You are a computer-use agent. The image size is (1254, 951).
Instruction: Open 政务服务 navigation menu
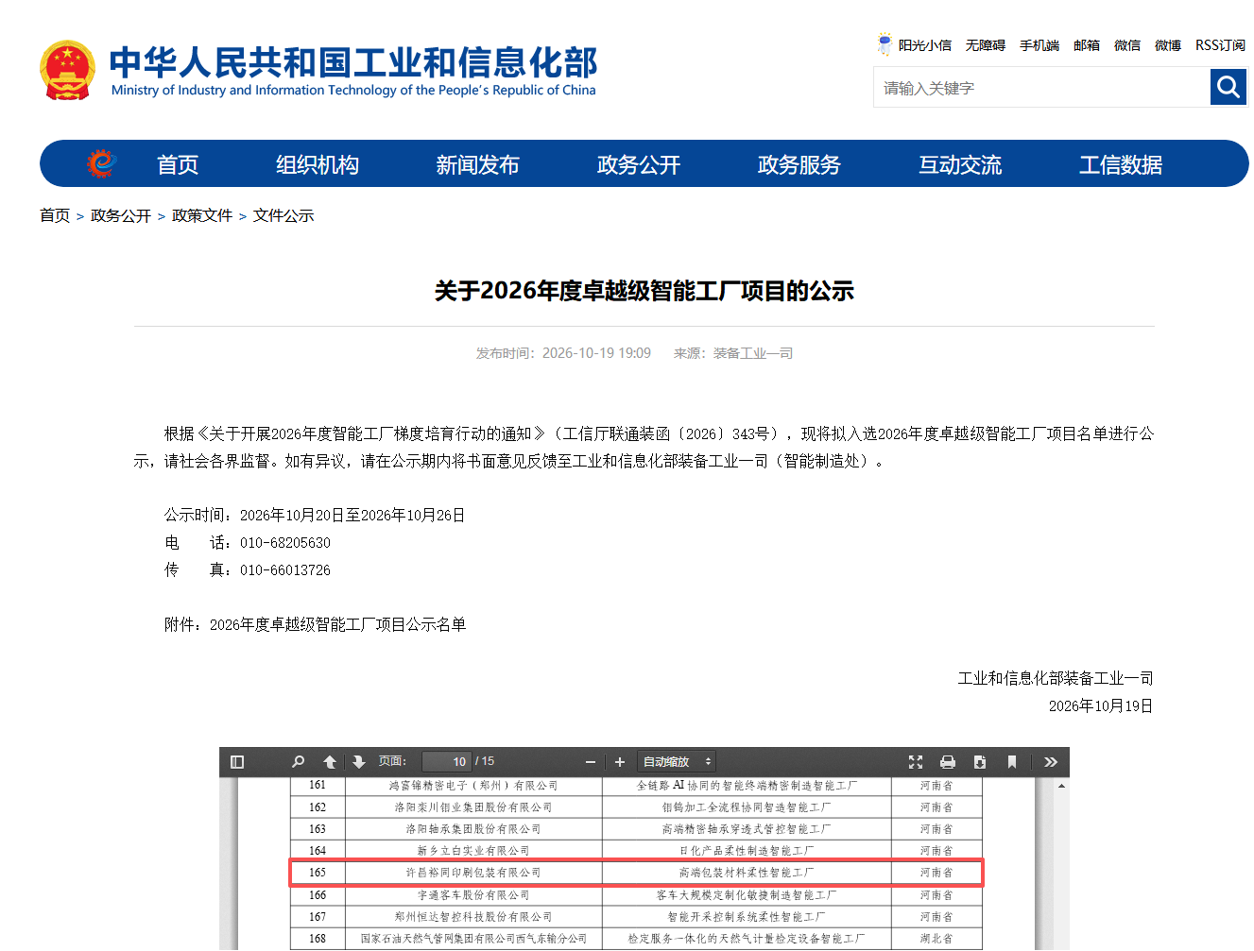click(799, 164)
